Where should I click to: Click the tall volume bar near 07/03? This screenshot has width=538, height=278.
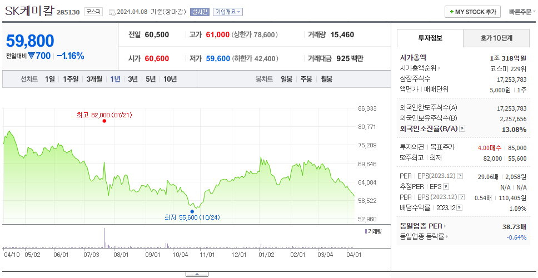pos(104,237)
